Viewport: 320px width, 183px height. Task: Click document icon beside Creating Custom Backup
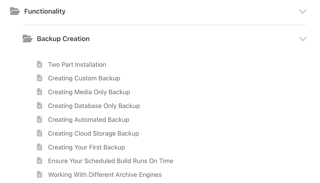(40, 78)
